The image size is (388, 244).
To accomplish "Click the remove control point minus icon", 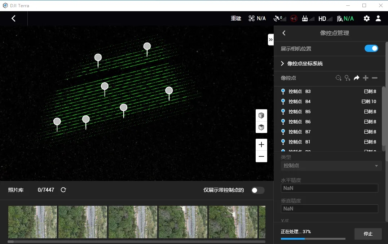I will [x=375, y=78].
